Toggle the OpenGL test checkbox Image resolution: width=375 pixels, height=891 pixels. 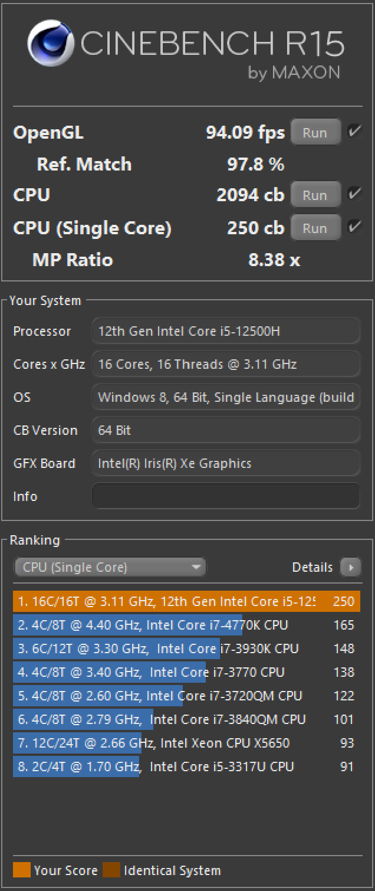354,131
